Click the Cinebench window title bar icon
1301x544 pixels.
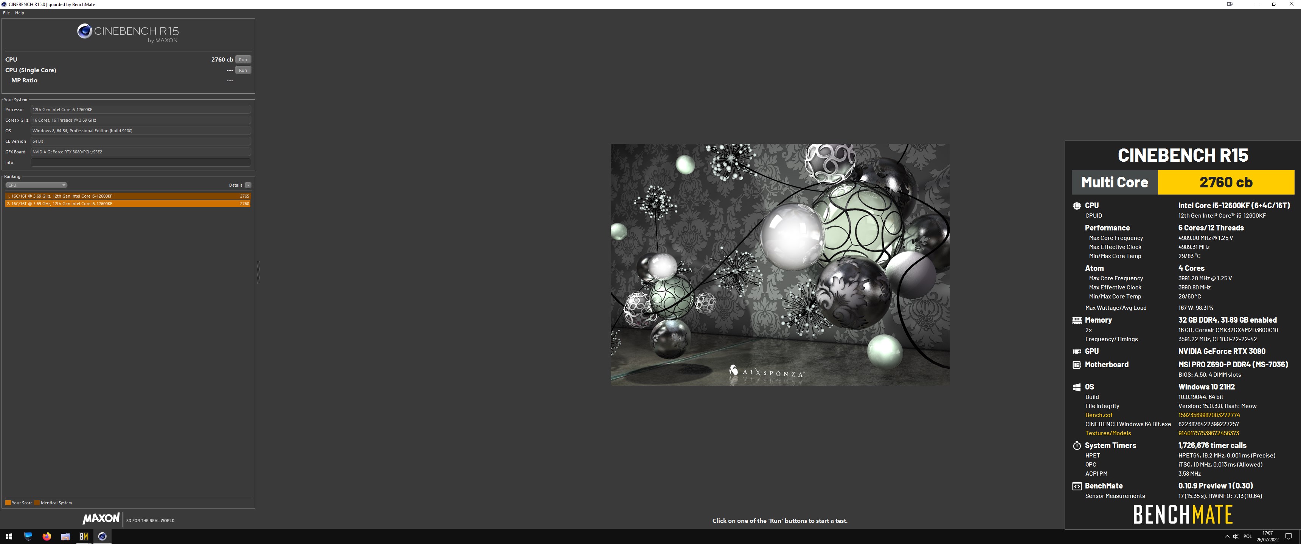pos(4,4)
